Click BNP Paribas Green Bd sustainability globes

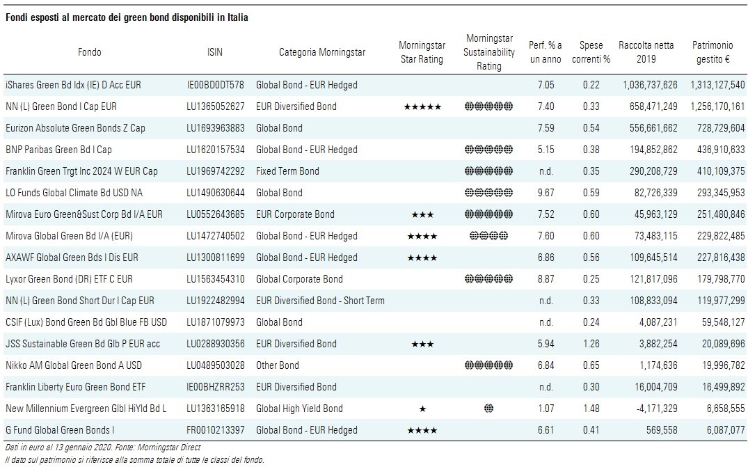(488, 150)
